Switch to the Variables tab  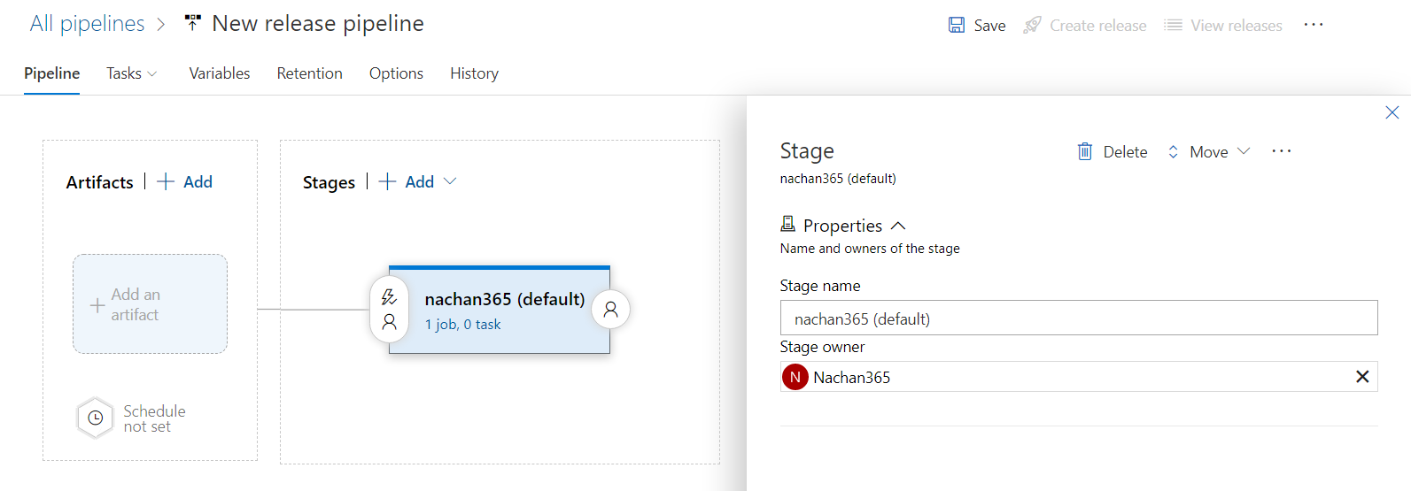pyautogui.click(x=220, y=73)
